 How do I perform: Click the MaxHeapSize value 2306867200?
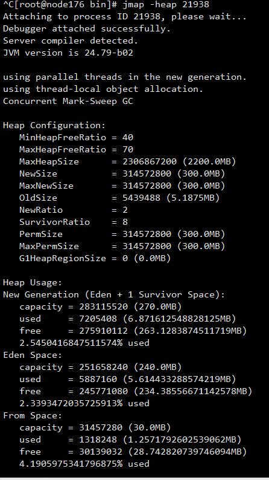click(x=150, y=161)
